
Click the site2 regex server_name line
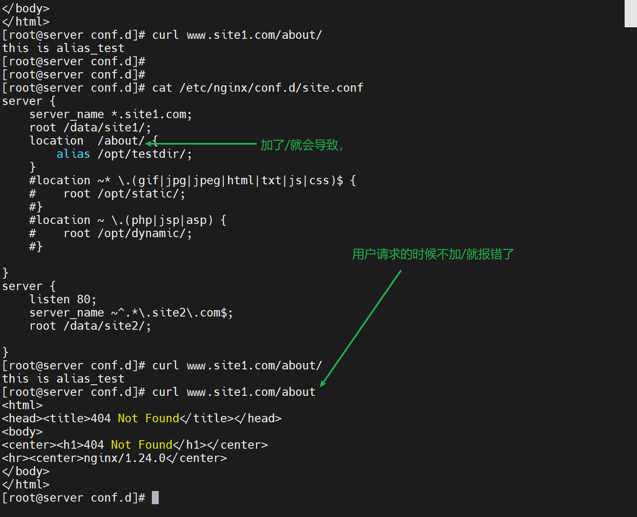pyautogui.click(x=131, y=313)
